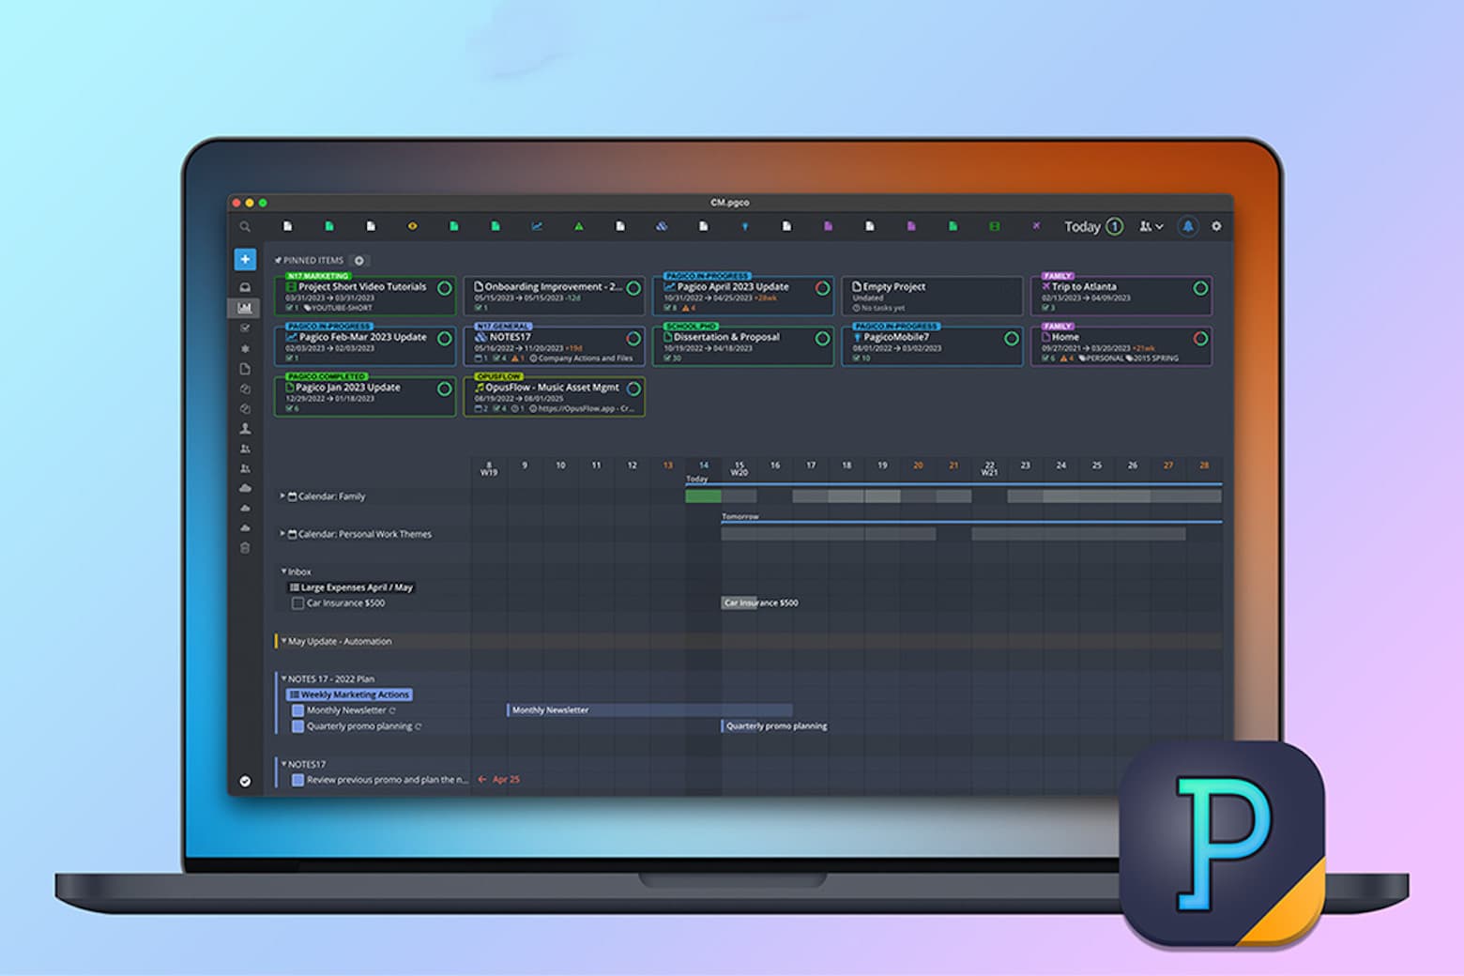Tick the Monthly Newsletter task checkbox

[x=297, y=710]
